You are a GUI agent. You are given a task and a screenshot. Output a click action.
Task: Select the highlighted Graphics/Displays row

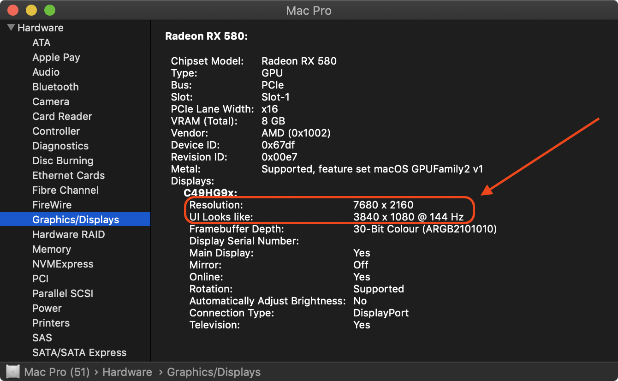[x=75, y=220]
